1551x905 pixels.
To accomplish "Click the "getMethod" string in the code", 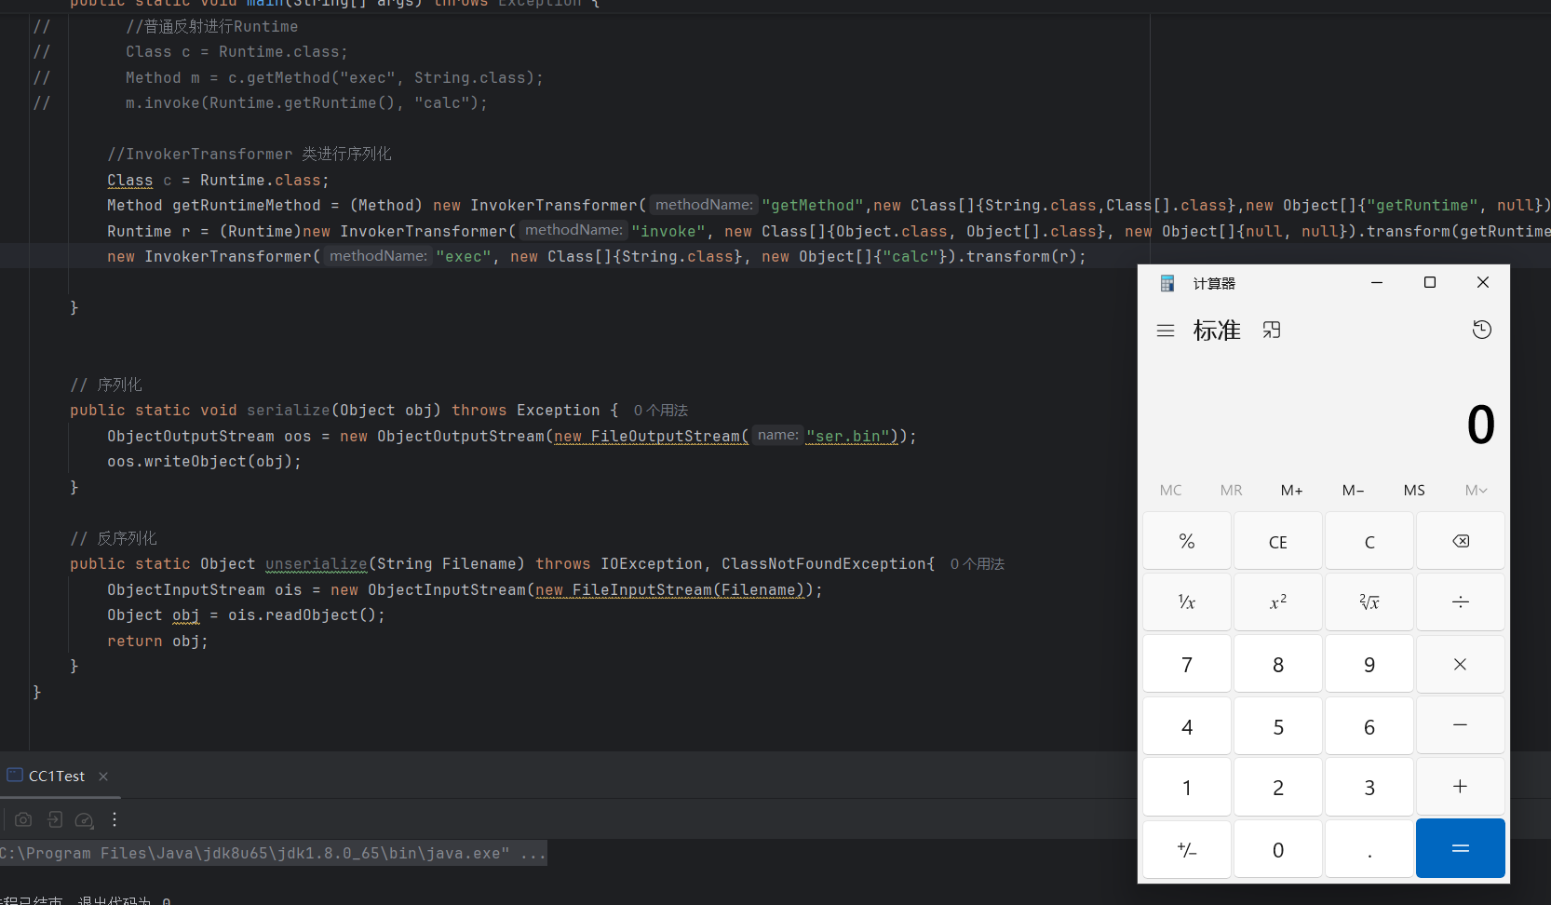I will click(813, 206).
